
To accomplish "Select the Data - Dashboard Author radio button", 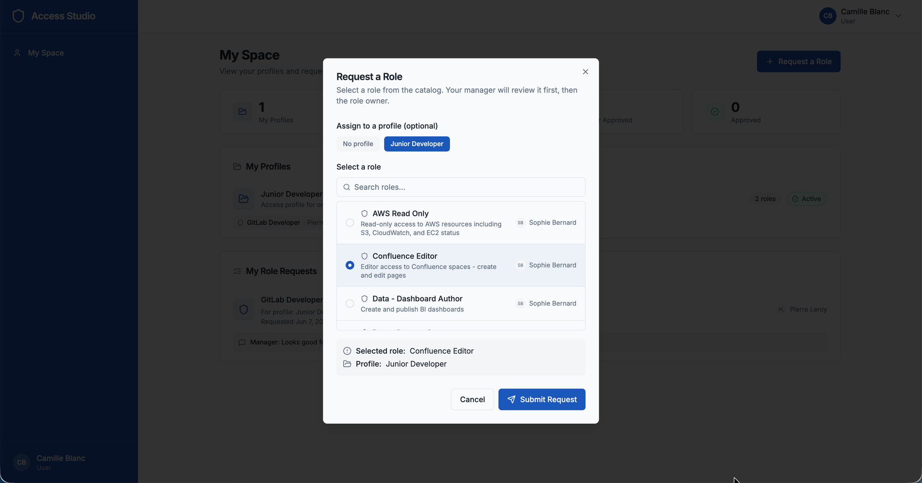I will coord(350,303).
